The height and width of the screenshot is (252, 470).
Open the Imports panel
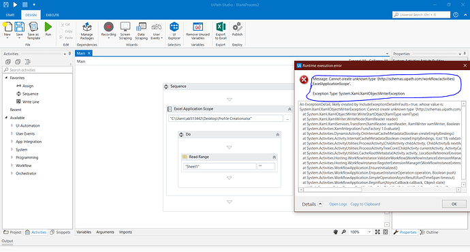coord(125,232)
